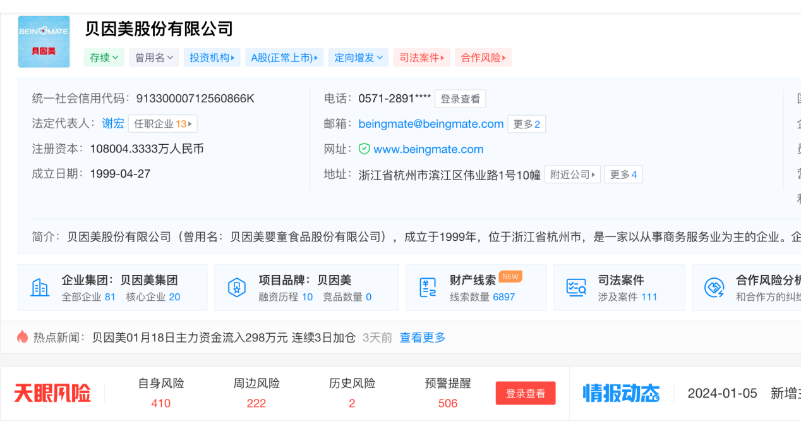
Task: Click the 企业集团: 贝因美集团 heading
Action: click(119, 280)
